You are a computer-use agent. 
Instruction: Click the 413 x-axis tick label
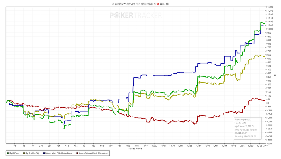click(67, 146)
